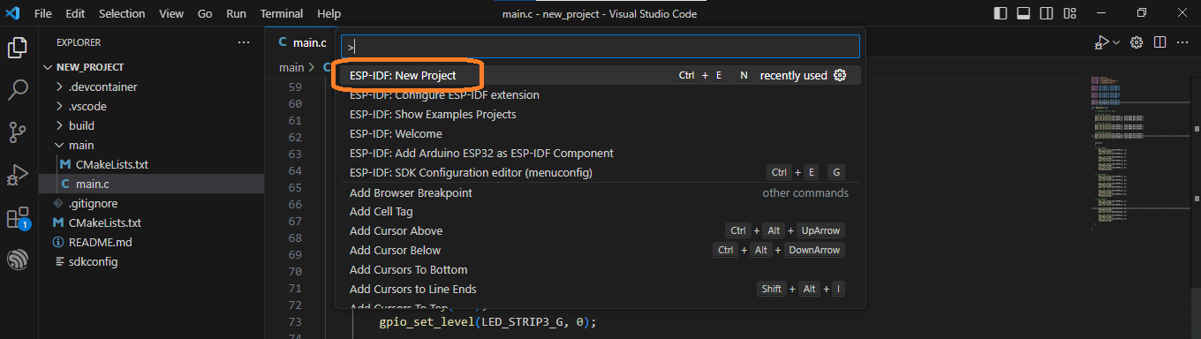Choose Add Cursor Below command

point(600,250)
